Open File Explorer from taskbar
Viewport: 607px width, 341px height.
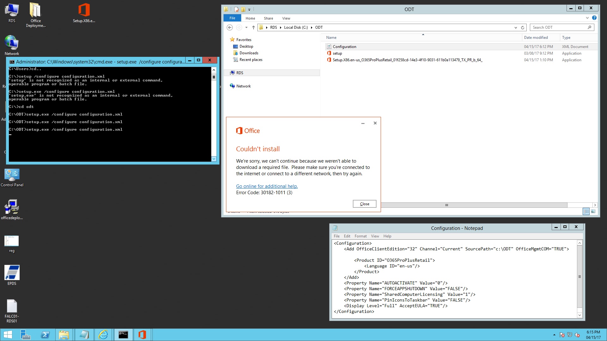[64, 335]
